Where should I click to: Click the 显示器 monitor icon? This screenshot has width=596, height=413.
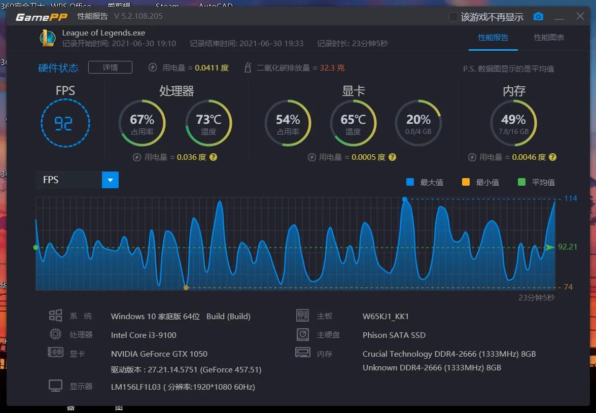(x=56, y=386)
